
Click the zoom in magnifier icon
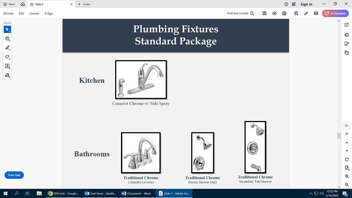point(347,177)
